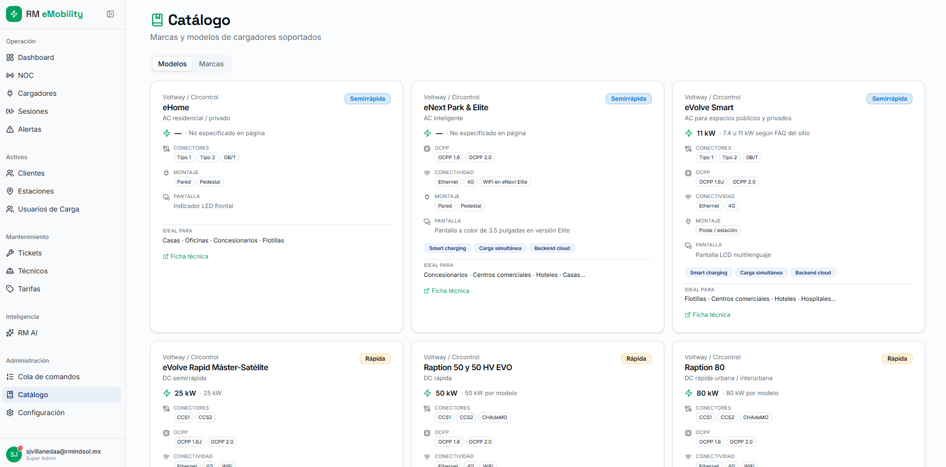
Task: Open RM AI assistant
Action: tap(61, 333)
